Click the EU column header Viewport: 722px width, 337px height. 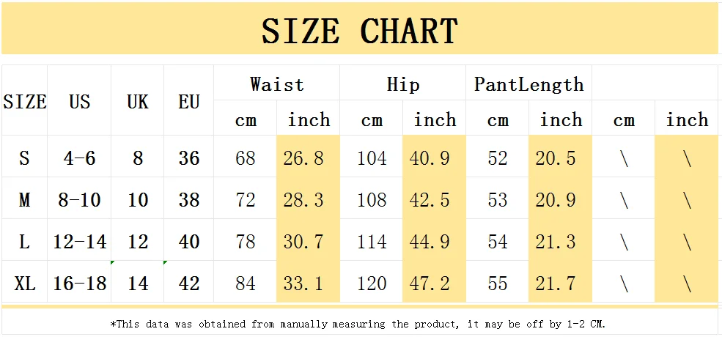(x=189, y=100)
